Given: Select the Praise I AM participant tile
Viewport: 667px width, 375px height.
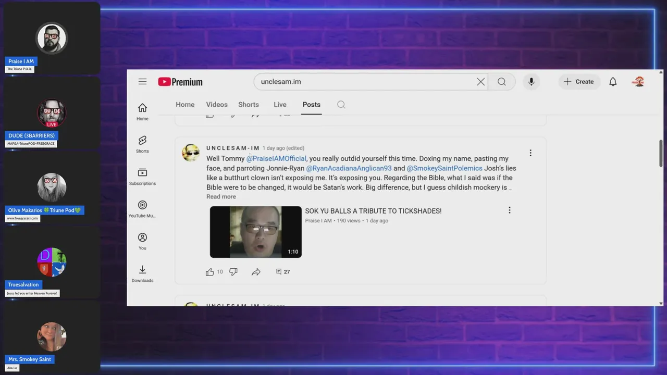Looking at the screenshot, I should pos(52,39).
